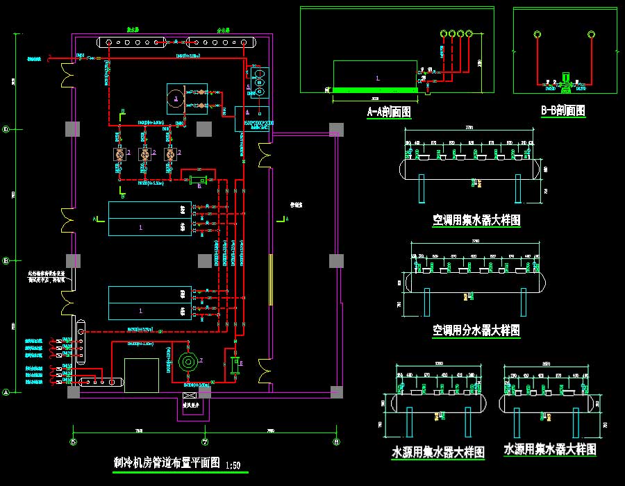Screen dimensions: 625x486
Task: Click the axis bubble 8 below the plan
Action: [x=336, y=442]
